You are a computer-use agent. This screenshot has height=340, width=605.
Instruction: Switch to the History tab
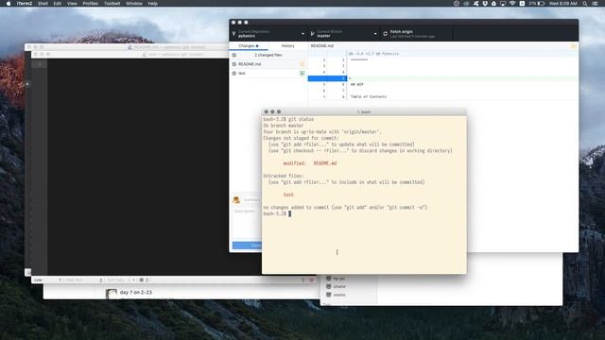[287, 46]
